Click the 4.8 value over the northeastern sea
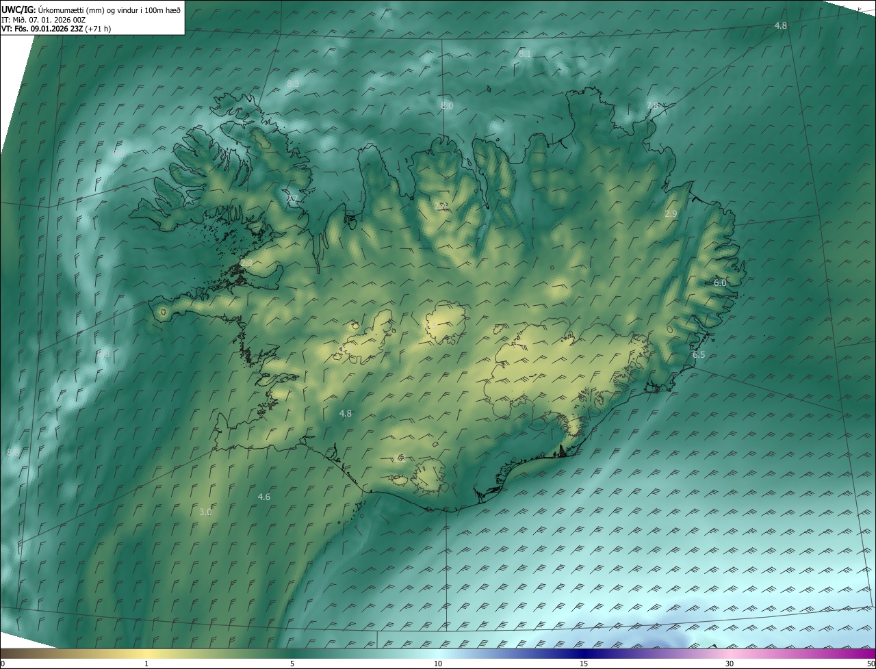 click(x=781, y=25)
